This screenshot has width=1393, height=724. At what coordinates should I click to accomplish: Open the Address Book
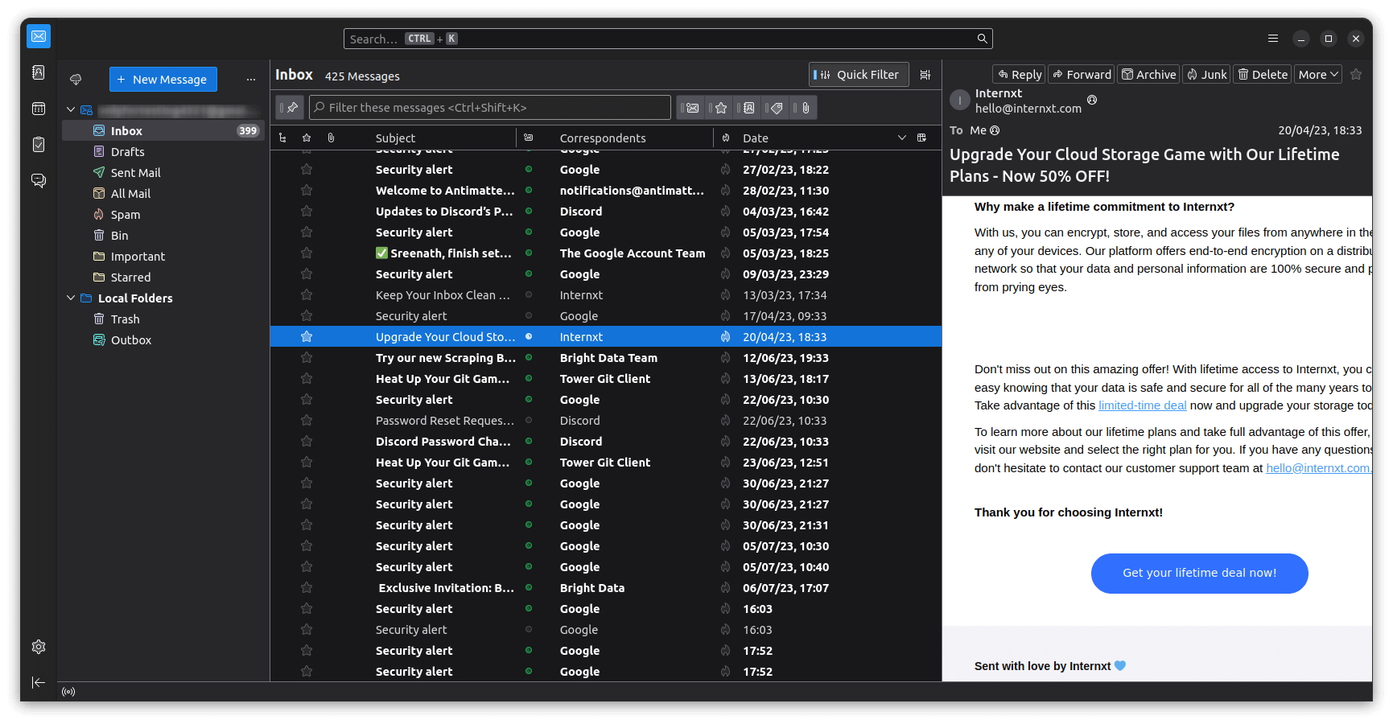coord(38,72)
